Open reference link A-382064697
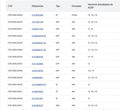 [x=37, y=78]
